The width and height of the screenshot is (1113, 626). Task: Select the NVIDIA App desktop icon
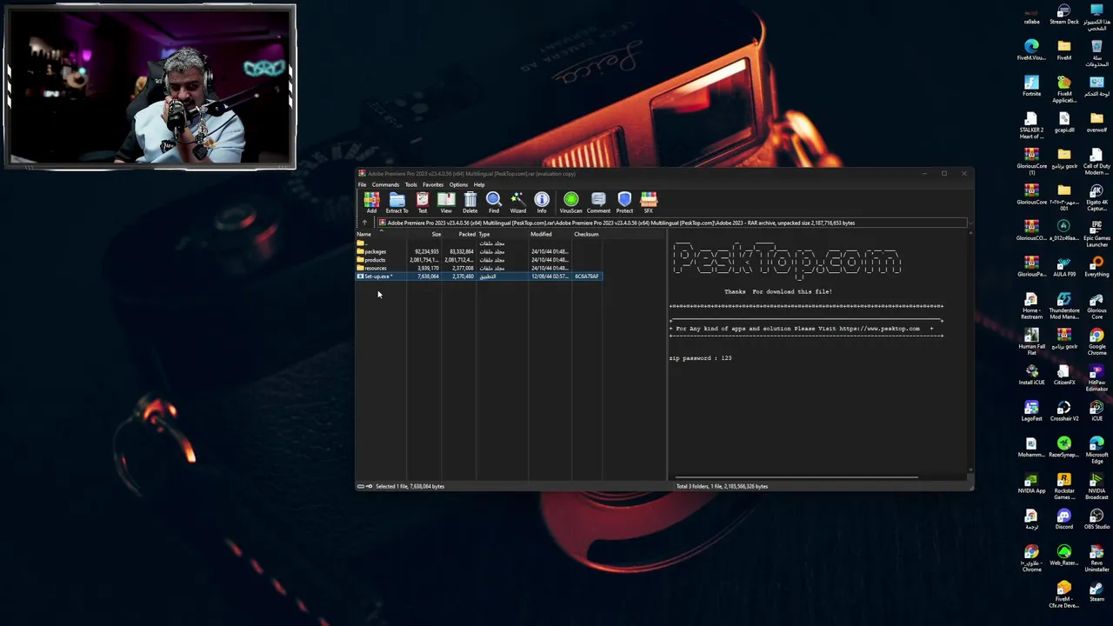[1031, 483]
